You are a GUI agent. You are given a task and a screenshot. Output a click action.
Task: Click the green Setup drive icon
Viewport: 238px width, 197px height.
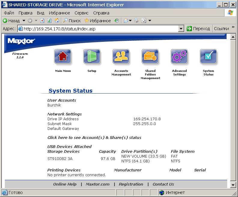click(92, 57)
